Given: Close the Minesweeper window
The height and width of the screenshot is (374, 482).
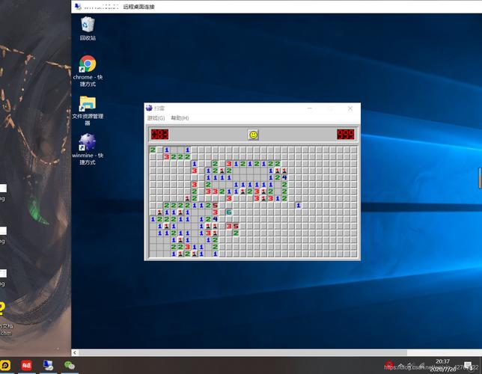Looking at the screenshot, I should click(350, 108).
